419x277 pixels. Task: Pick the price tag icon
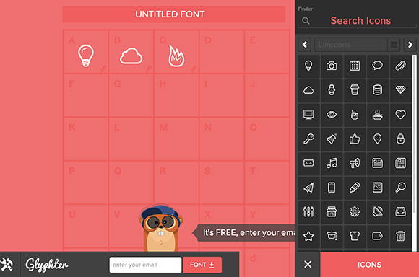[377, 236]
